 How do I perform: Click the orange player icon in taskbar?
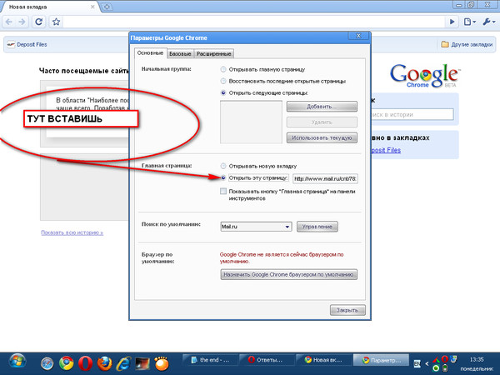(162, 363)
